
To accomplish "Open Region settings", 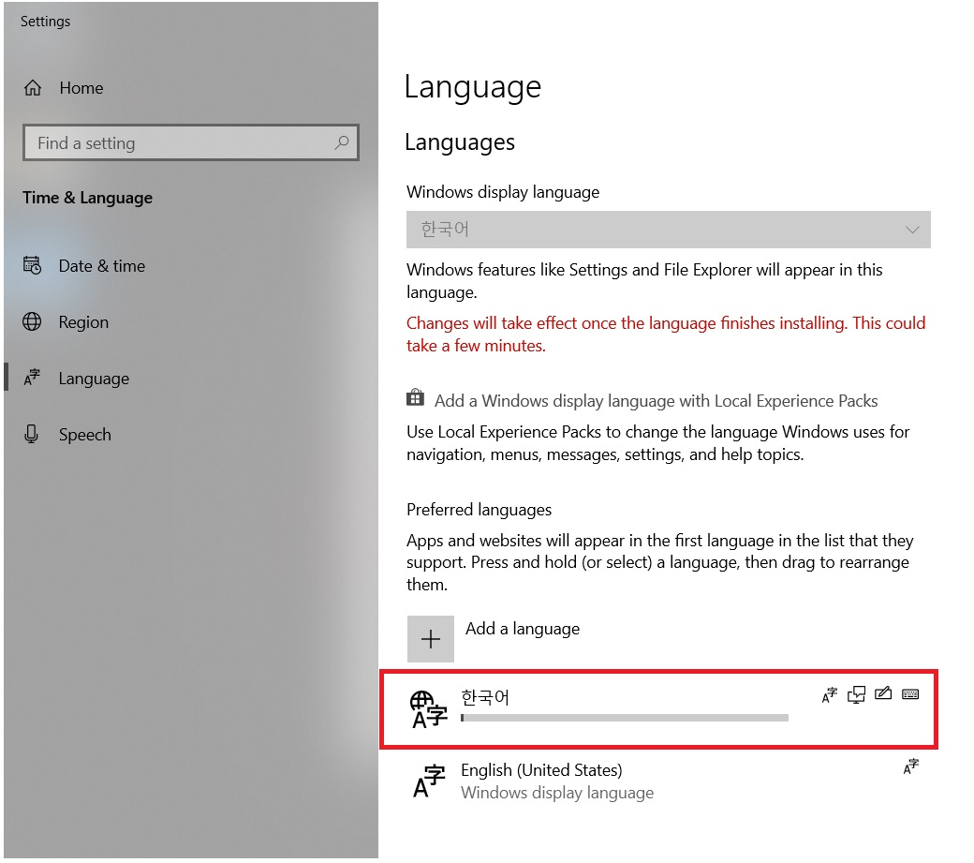I will click(84, 321).
